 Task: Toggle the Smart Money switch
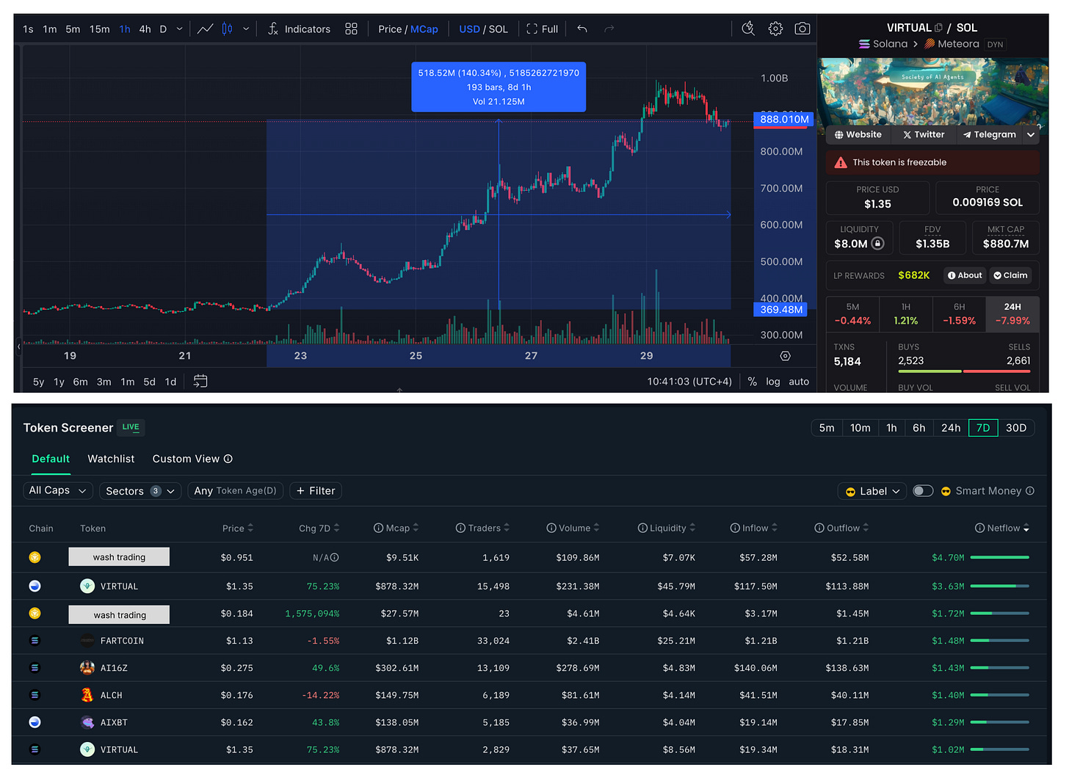click(923, 490)
